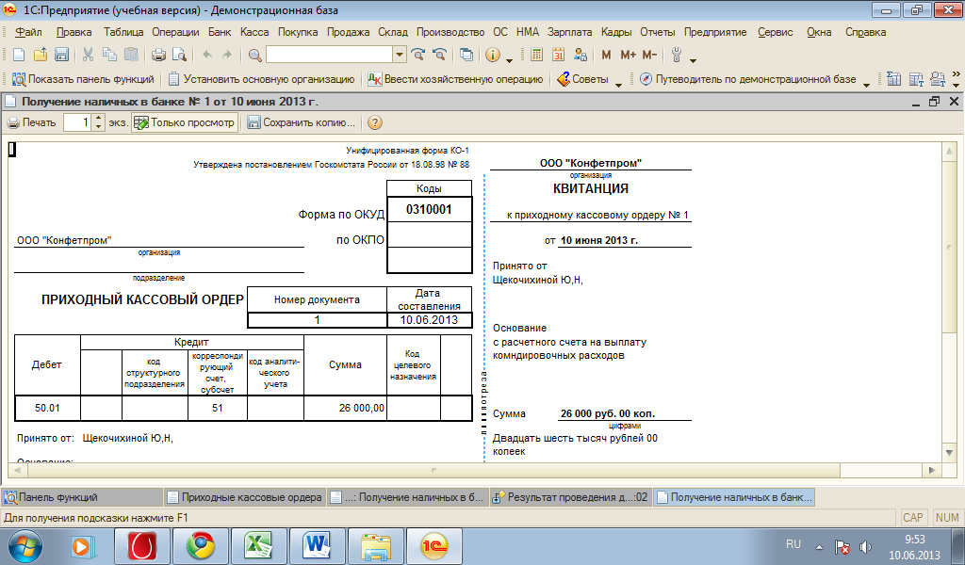Click the volume speaker tray icon
The image size is (965, 565).
click(x=865, y=546)
